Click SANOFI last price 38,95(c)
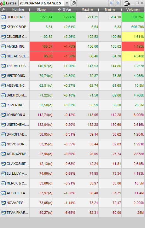Viewport: 145px width, 228px height. 46,134
